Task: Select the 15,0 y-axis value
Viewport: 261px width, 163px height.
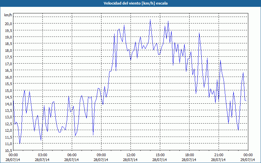Action: coord(8,91)
